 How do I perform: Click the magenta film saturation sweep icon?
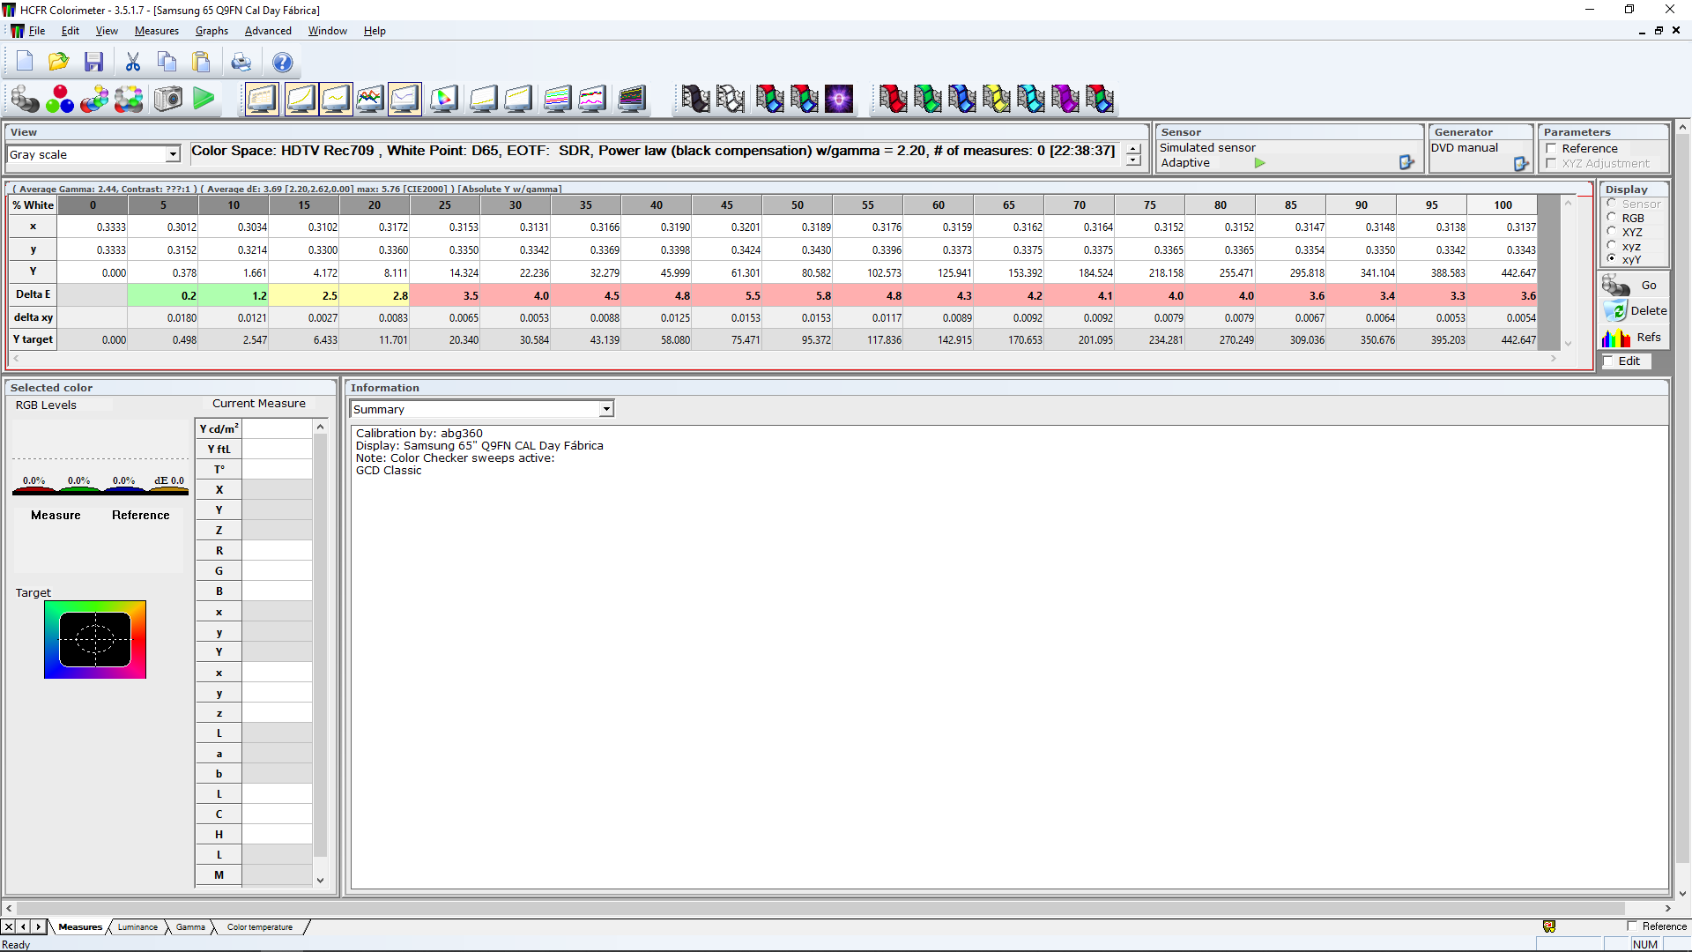point(1065,99)
